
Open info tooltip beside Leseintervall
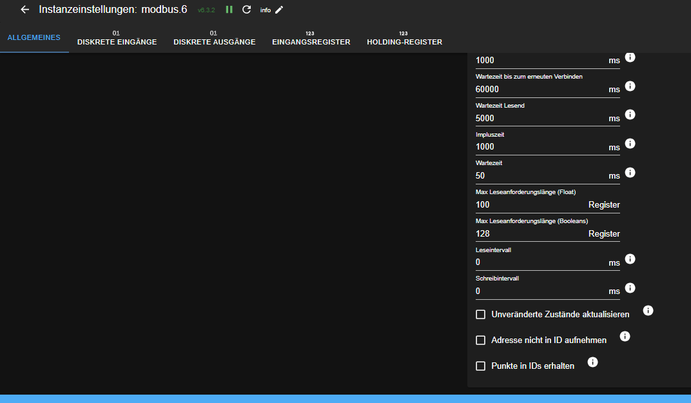tap(630, 259)
